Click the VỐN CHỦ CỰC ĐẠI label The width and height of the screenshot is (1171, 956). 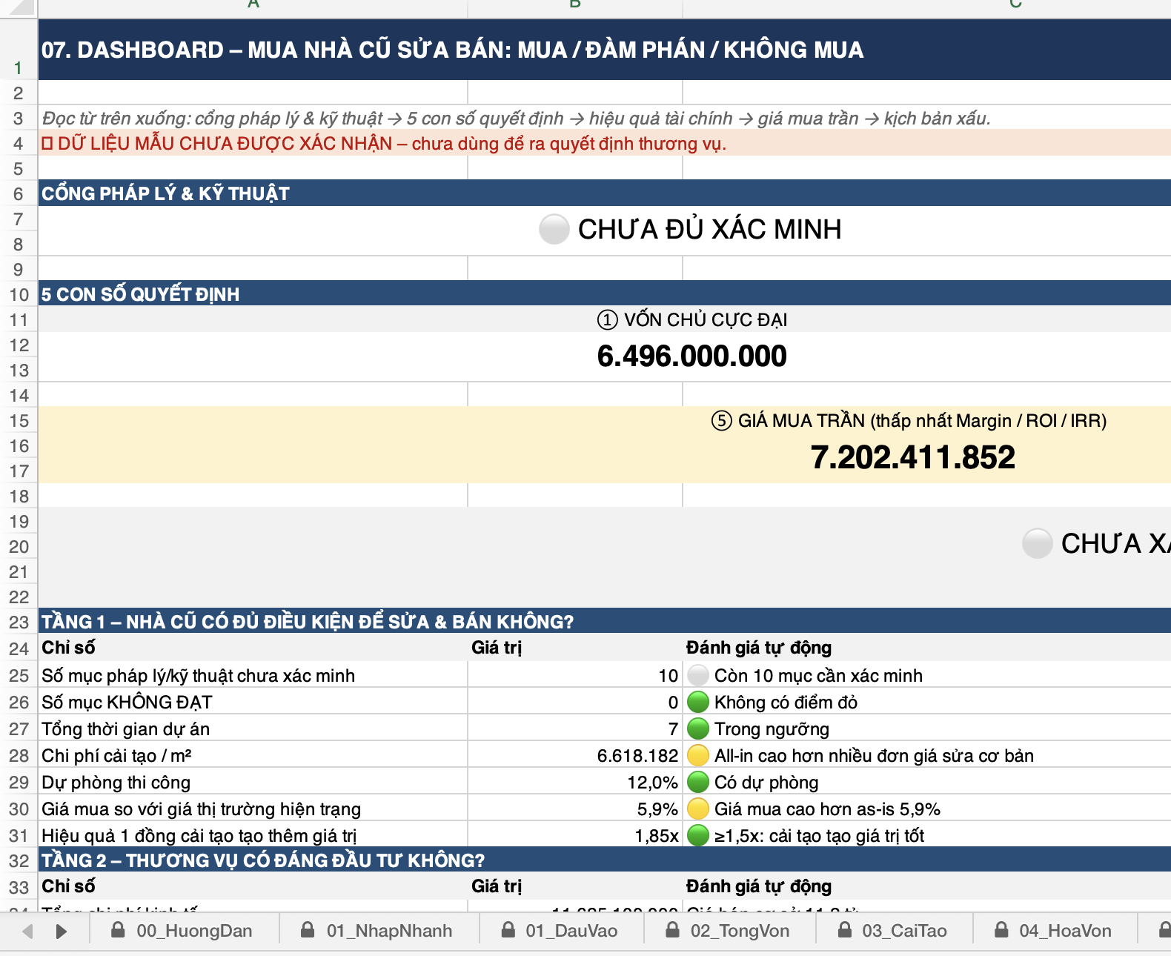[692, 319]
